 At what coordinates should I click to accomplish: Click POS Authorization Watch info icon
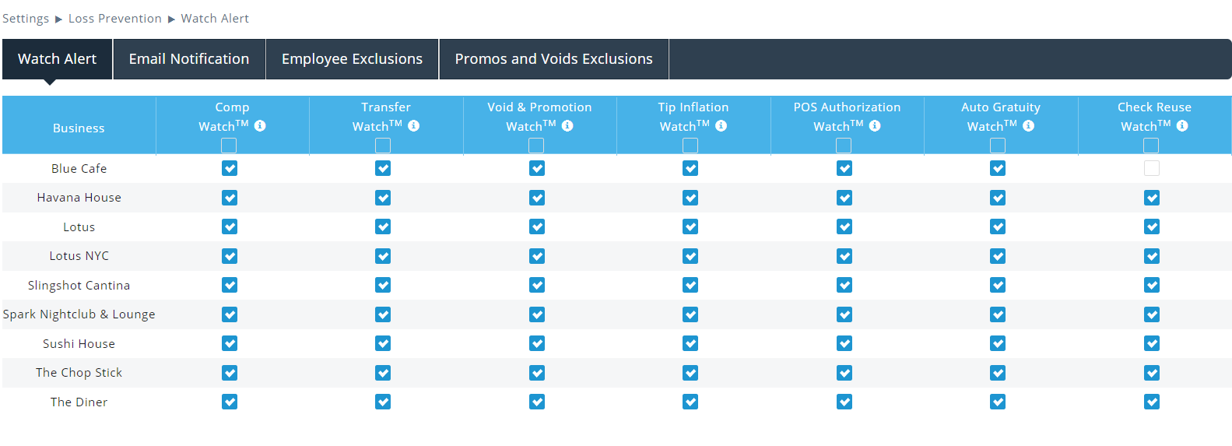coord(875,125)
